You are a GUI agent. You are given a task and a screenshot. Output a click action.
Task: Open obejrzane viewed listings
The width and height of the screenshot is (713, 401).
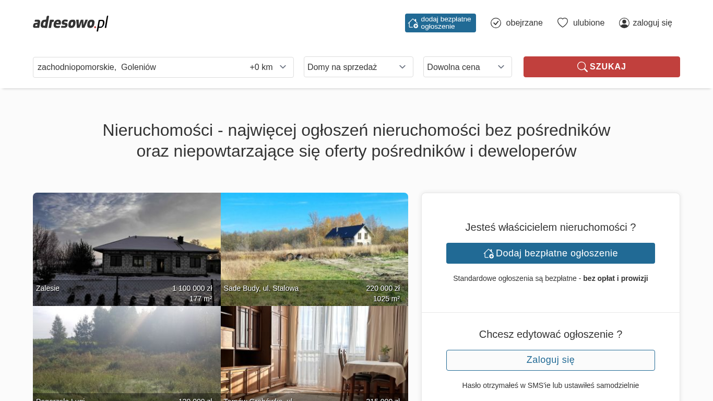click(x=524, y=23)
